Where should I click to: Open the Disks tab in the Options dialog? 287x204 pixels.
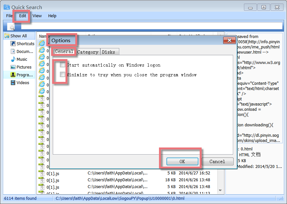tap(109, 51)
